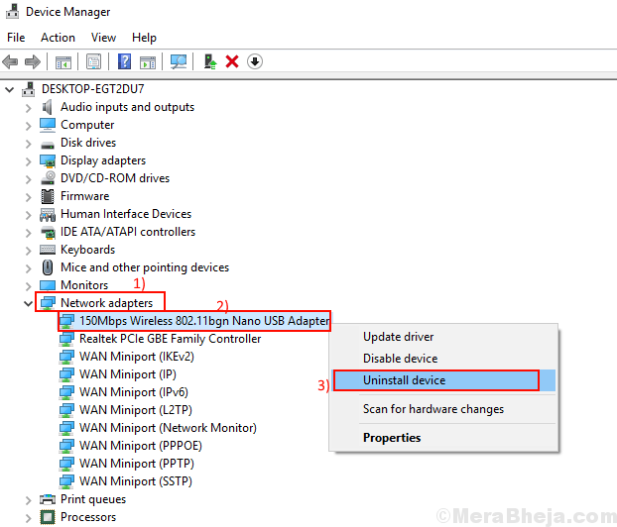Click the IDE ATA/ATAPI controllers icon
Viewport: 617px width, 527px height.
click(x=48, y=232)
